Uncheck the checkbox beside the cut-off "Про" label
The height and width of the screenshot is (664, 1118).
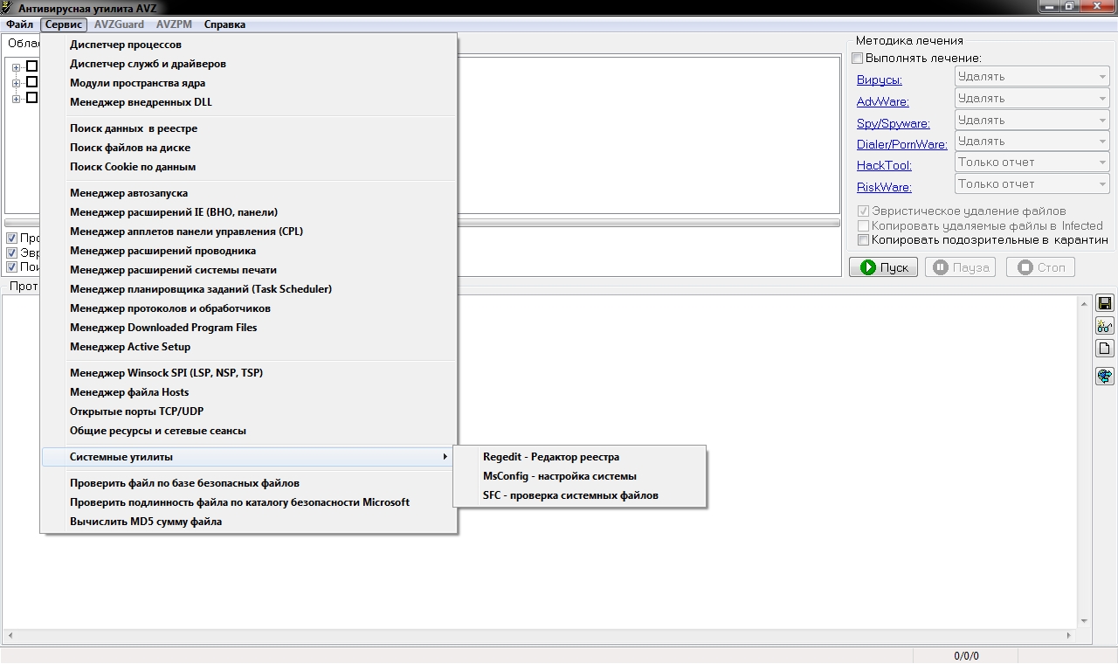[11, 239]
